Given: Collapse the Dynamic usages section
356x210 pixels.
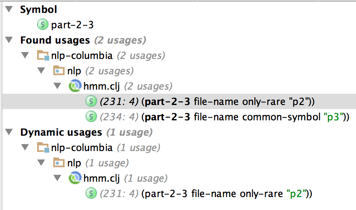Looking at the screenshot, I should (x=9, y=132).
